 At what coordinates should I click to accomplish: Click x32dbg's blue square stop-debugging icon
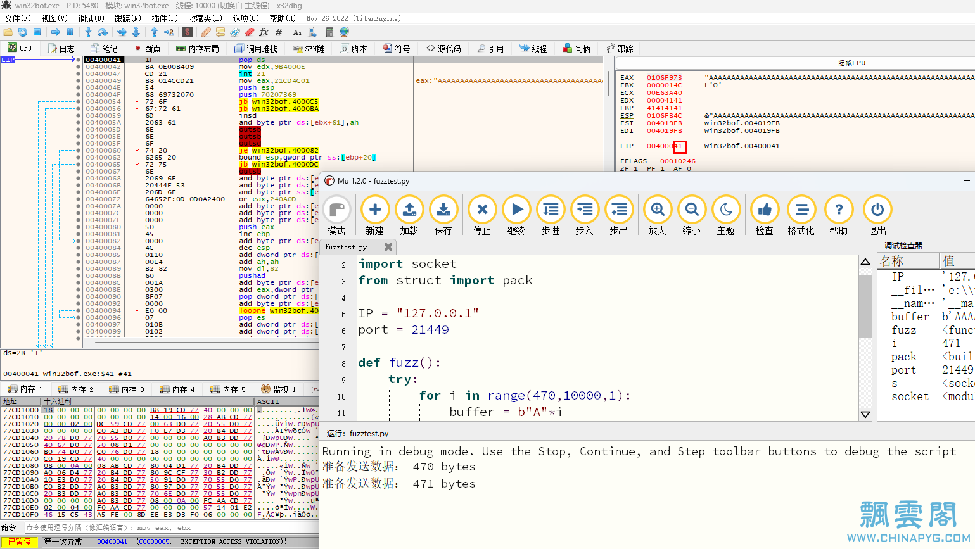(37, 32)
